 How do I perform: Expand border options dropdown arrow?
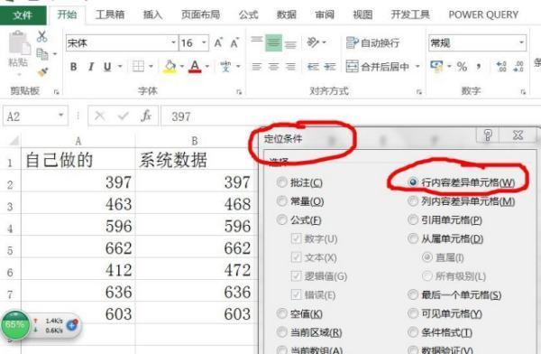[x=151, y=67]
